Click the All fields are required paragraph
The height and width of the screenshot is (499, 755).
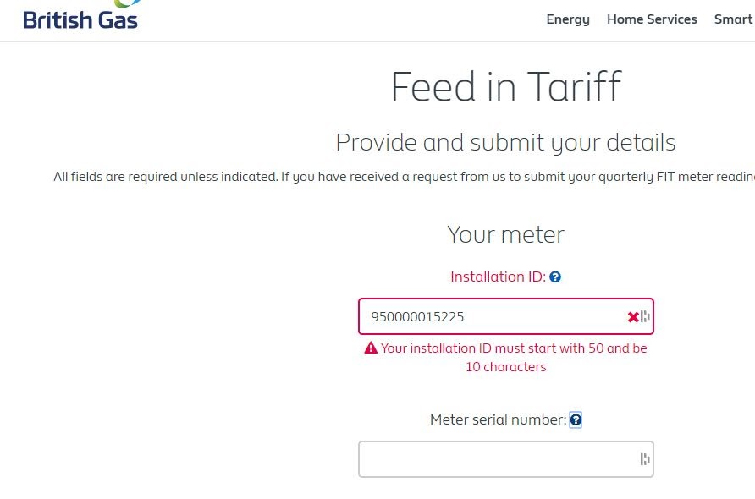404,177
